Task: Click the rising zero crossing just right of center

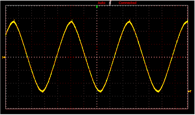Action: click(115, 57)
